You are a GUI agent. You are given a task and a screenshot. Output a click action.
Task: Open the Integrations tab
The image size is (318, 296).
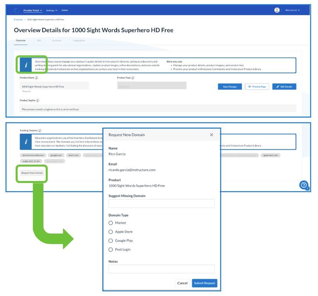(x=79, y=40)
